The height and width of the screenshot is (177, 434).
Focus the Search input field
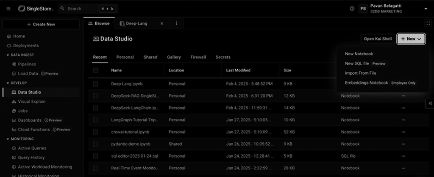pyautogui.click(x=88, y=8)
